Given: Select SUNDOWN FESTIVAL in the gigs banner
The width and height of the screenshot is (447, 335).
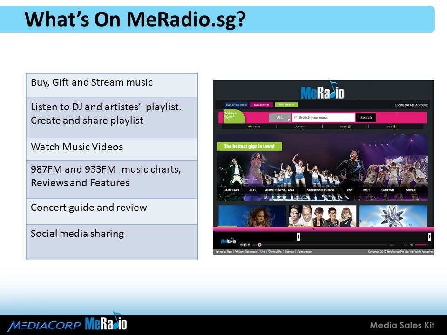Looking at the screenshot, I should point(321,190).
